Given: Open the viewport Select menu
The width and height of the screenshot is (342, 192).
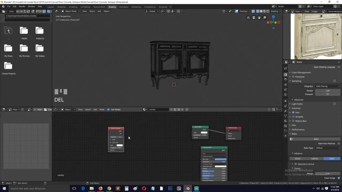Looking at the screenshot, I should click(x=92, y=11).
